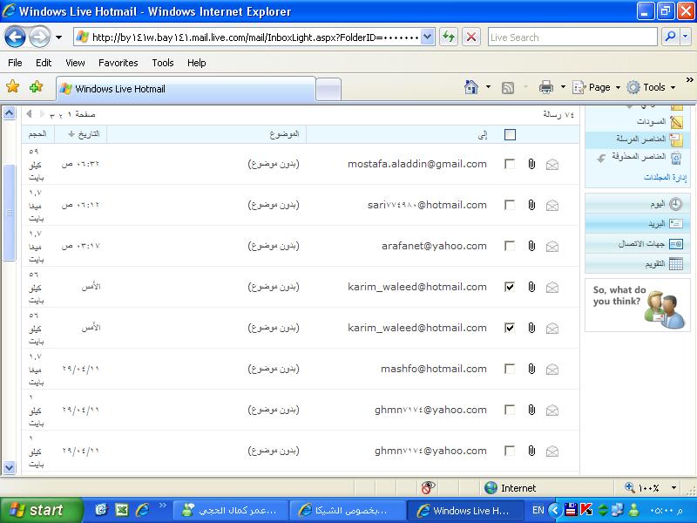Click the Kaspersky K icon in system tray
The image size is (697, 523).
pos(586,510)
